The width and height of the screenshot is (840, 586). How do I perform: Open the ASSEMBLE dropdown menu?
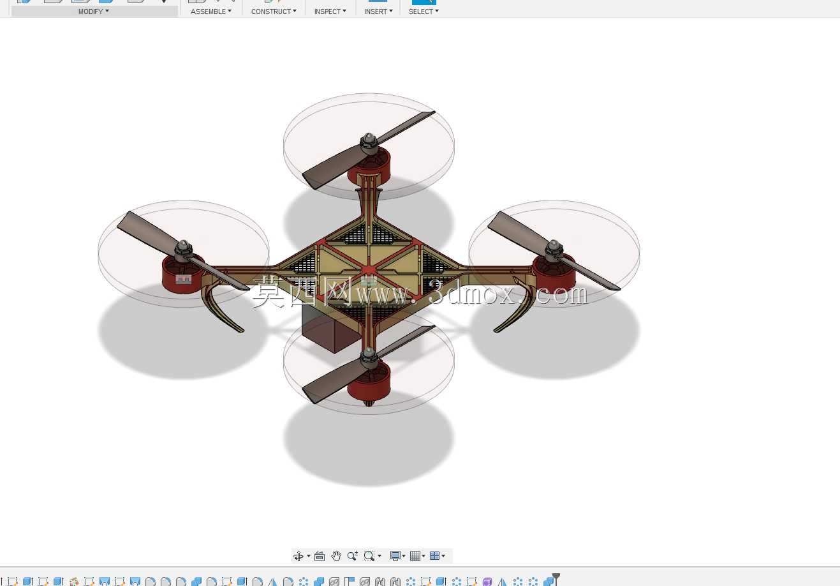tap(211, 11)
